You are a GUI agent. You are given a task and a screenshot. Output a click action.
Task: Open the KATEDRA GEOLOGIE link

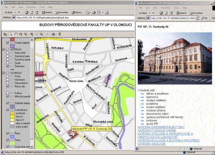tap(152, 144)
